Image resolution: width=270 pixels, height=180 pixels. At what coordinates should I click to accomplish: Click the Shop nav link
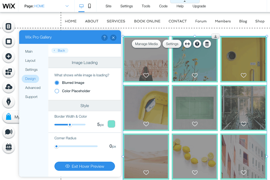tap(260, 21)
